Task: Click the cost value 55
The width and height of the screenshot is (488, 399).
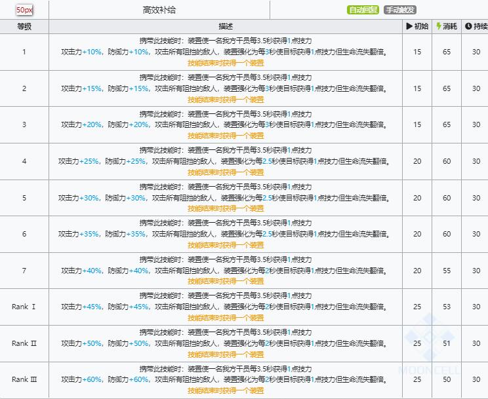Action: (x=447, y=271)
